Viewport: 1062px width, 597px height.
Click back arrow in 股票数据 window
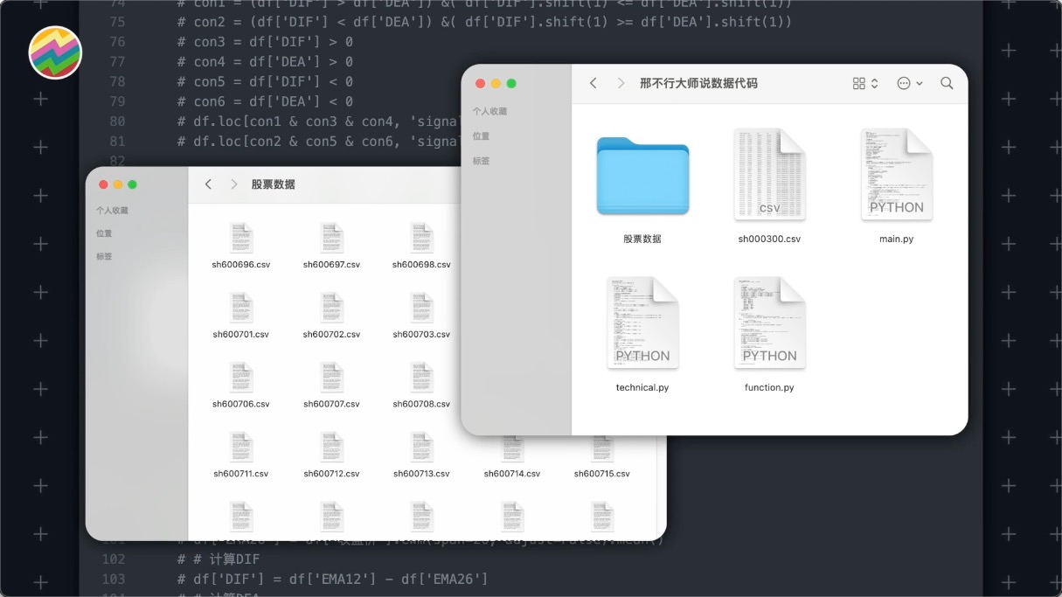pos(208,184)
